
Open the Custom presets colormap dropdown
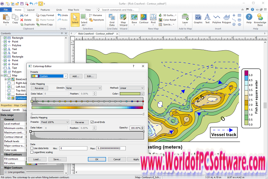49,76
